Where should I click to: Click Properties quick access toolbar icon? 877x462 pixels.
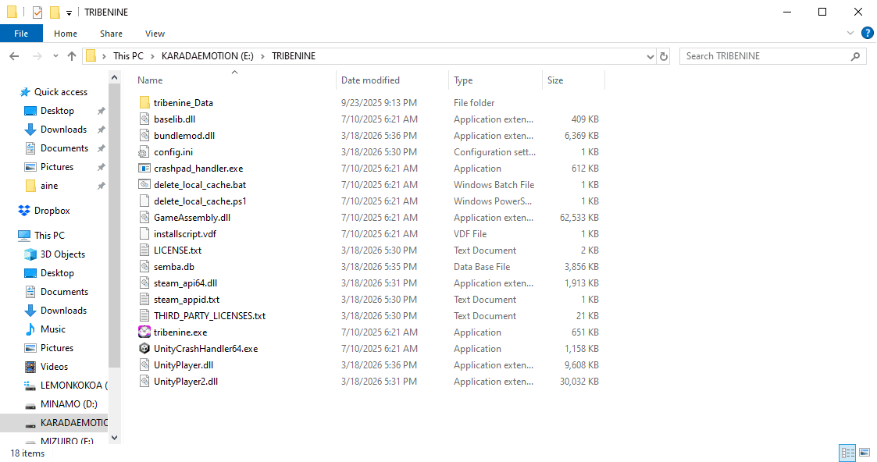37,12
